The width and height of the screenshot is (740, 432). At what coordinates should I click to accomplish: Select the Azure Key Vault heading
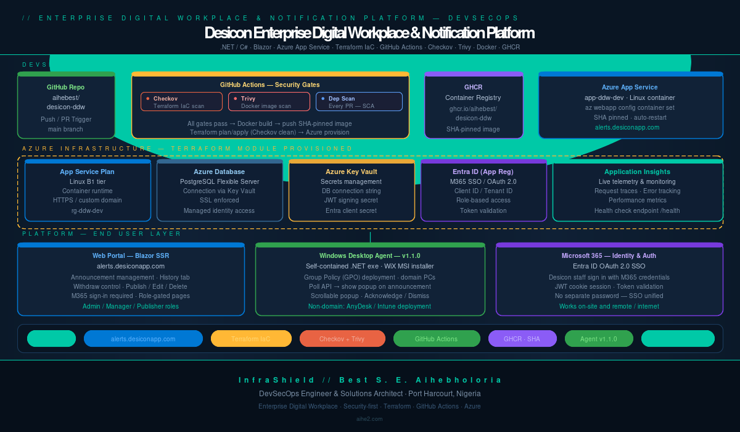click(x=351, y=172)
